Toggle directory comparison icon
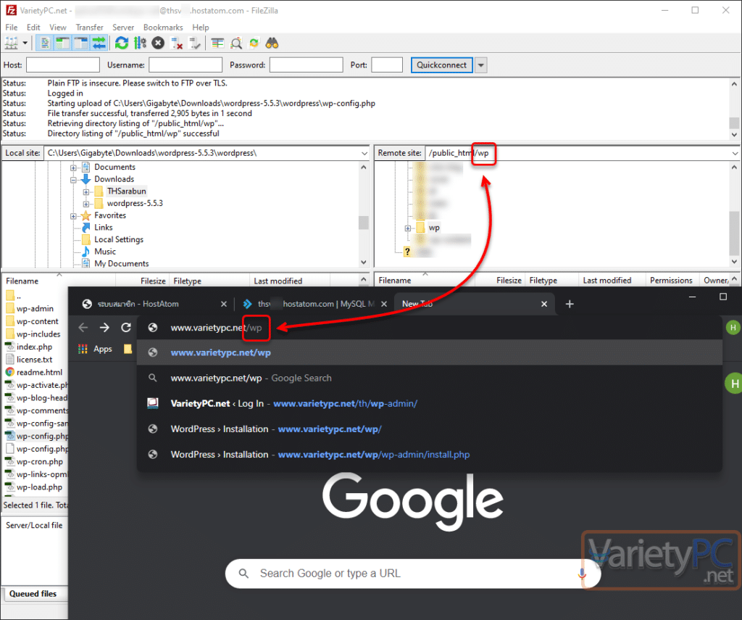This screenshot has height=620, width=742. (x=235, y=44)
